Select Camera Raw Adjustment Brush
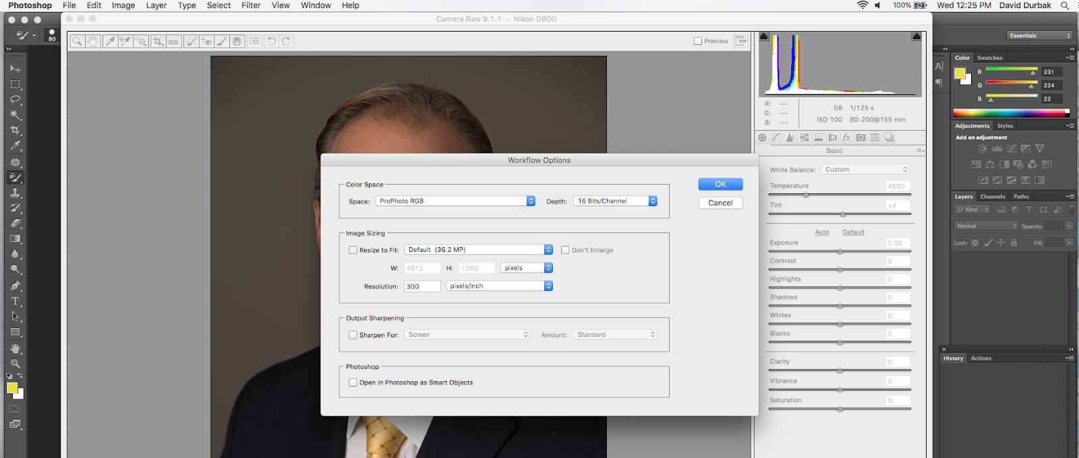Image resolution: width=1079 pixels, height=458 pixels. coord(222,41)
